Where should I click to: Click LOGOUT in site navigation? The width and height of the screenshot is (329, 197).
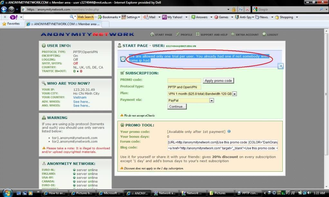[270, 35]
